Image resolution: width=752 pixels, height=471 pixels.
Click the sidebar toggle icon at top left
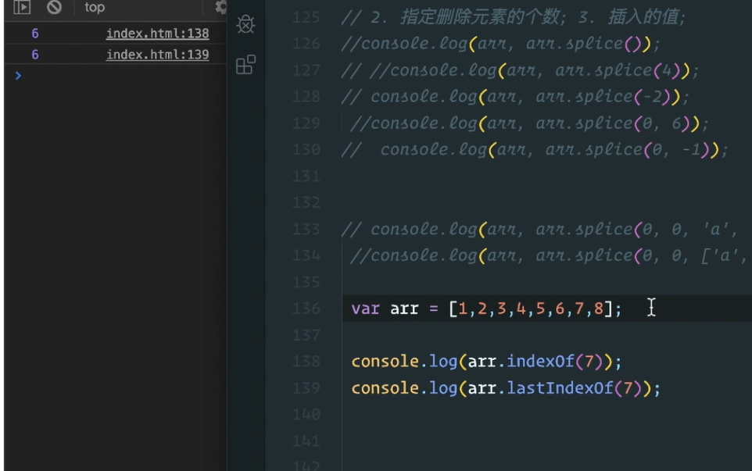pyautogui.click(x=23, y=8)
